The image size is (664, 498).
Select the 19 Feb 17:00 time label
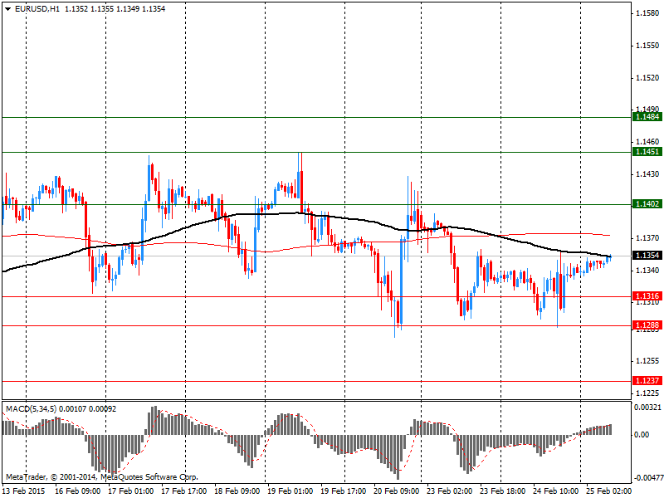click(344, 491)
